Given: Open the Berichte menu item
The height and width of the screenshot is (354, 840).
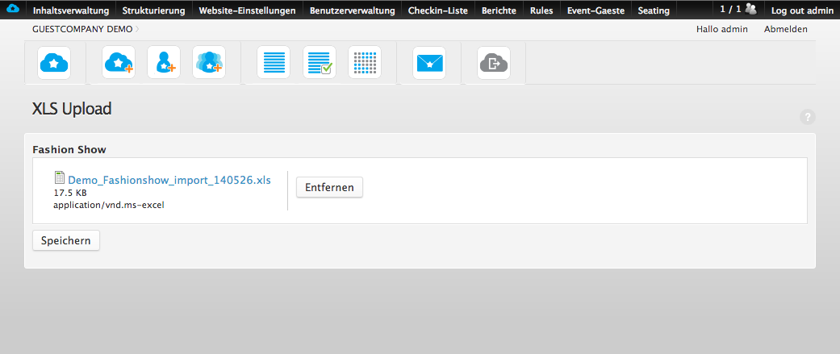Looking at the screenshot, I should (499, 10).
